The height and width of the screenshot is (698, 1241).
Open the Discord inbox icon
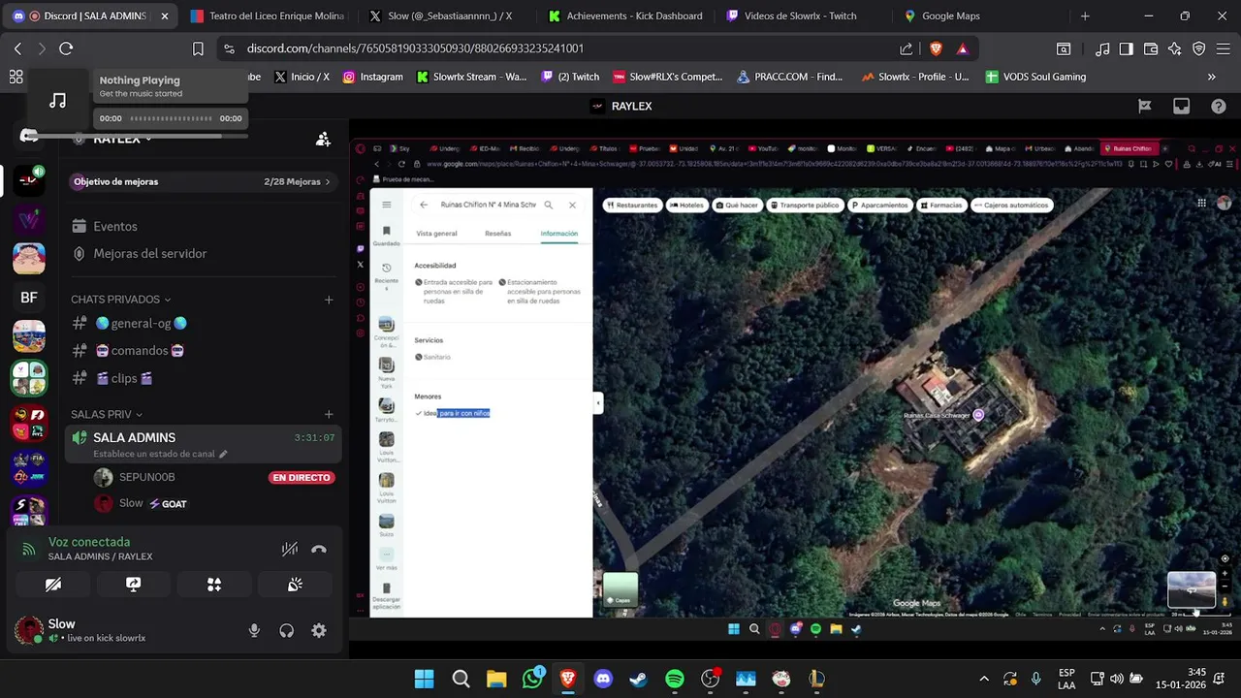[x=1181, y=107]
